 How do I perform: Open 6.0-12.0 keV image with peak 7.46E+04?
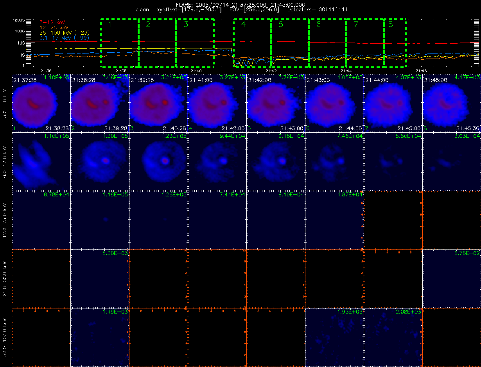tap(334, 161)
